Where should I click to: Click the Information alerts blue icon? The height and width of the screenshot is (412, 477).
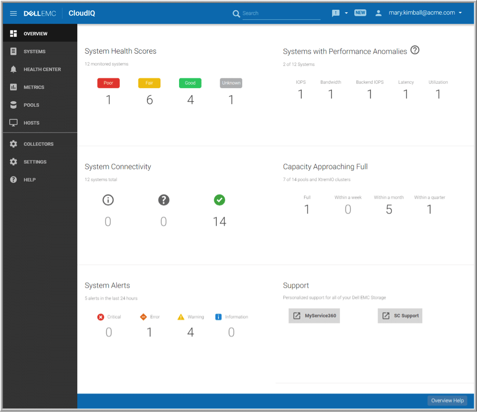218,317
